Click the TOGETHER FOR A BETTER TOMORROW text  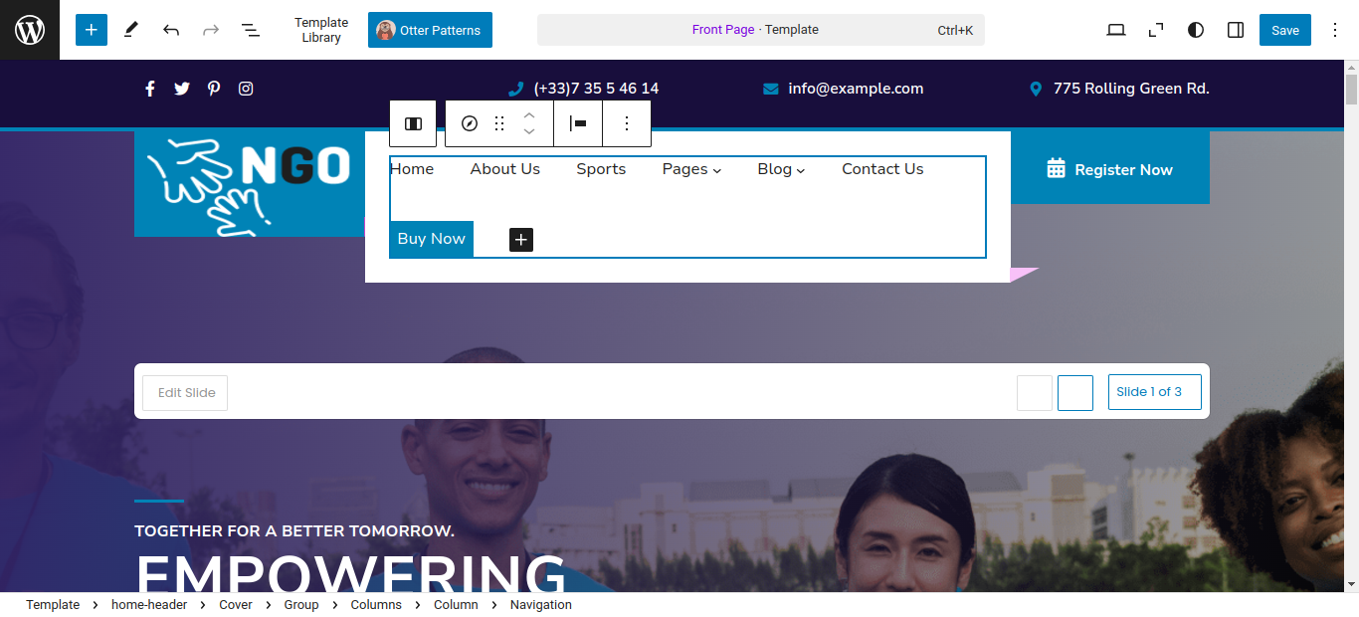pyautogui.click(x=294, y=531)
